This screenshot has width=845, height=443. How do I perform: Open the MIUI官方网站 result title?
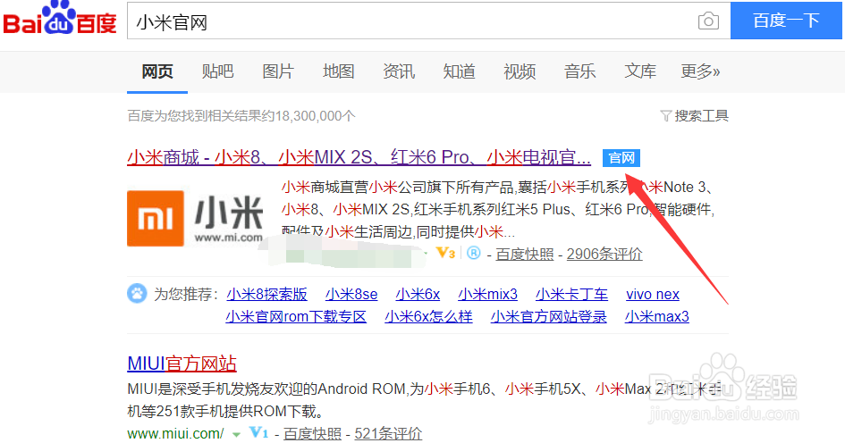182,364
